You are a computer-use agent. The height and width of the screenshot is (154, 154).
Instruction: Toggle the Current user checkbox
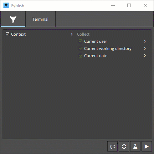(81, 41)
